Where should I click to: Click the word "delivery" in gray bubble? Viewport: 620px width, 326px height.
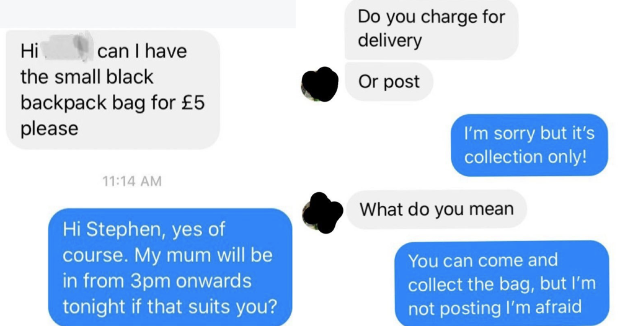point(390,41)
